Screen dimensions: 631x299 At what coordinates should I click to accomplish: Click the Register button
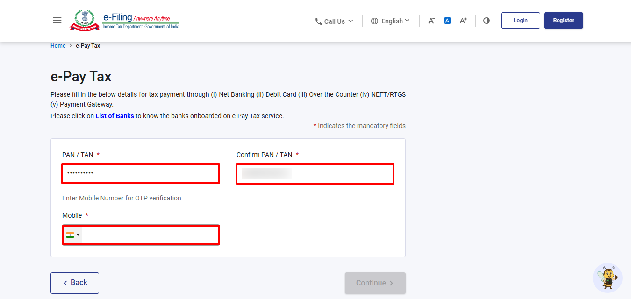tap(564, 21)
